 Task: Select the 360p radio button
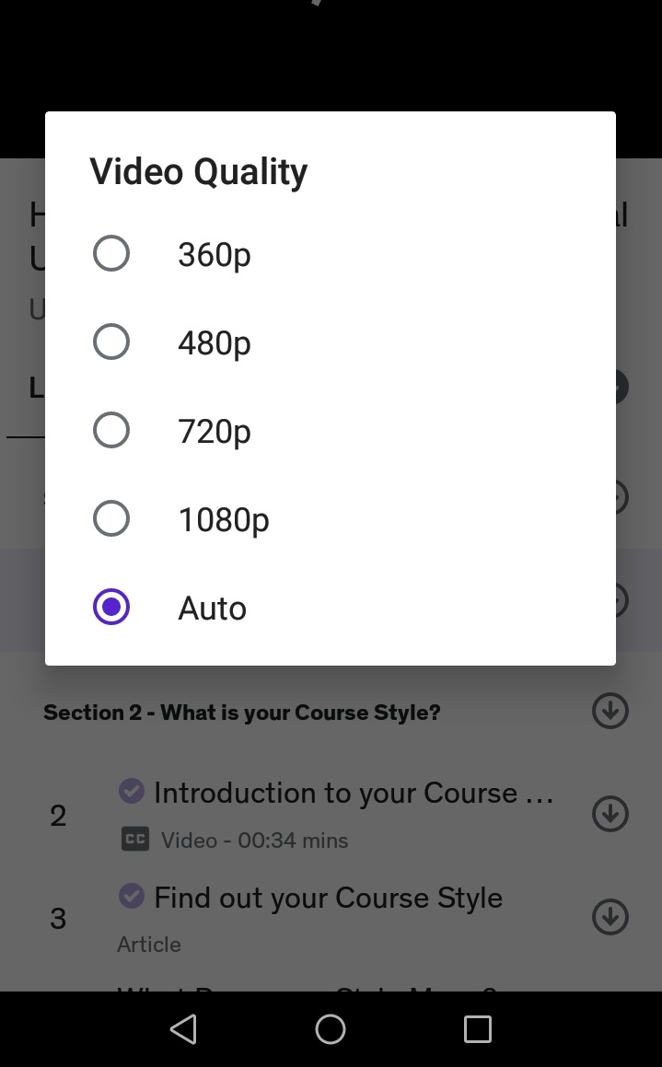pos(111,253)
